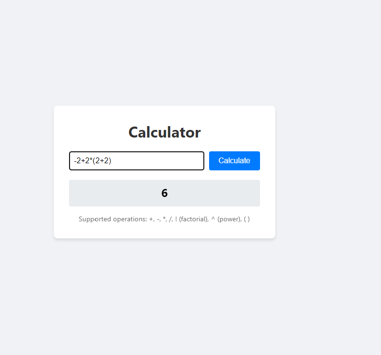The width and height of the screenshot is (381, 355).
Task: Focus the expression input field
Action: [x=137, y=161]
